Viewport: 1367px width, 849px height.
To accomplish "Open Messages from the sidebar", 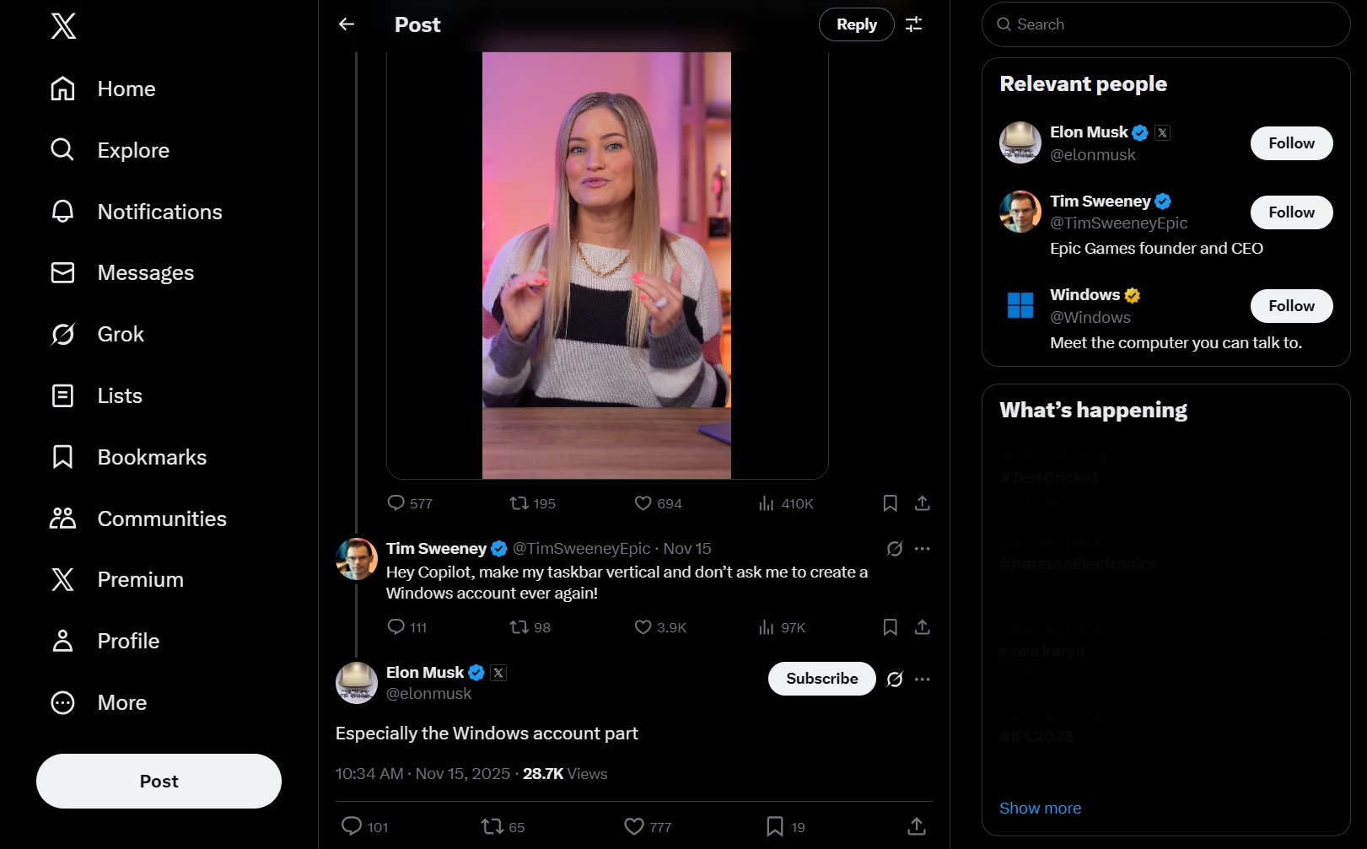I will (146, 272).
